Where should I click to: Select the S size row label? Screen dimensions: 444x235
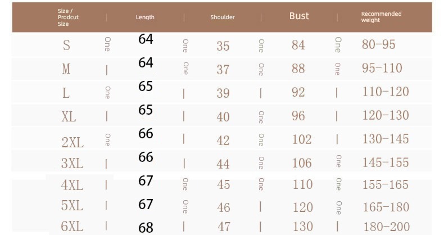(66, 46)
